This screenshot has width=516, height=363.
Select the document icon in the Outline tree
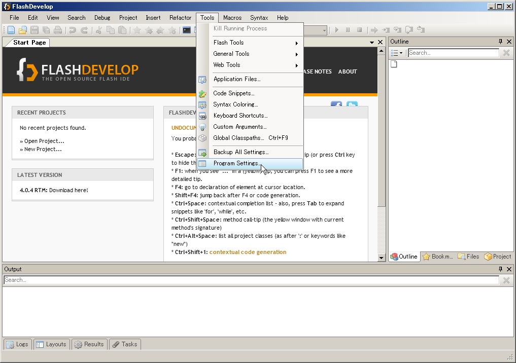tap(394, 64)
